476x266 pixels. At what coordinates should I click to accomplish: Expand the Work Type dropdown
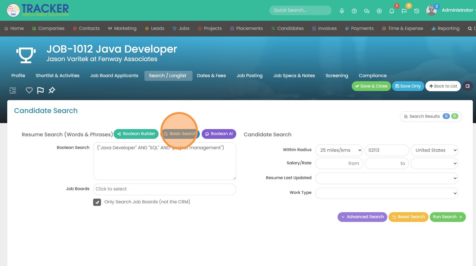386,193
